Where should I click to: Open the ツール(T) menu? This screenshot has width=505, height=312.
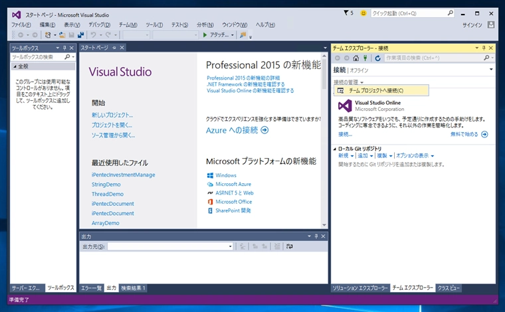pyautogui.click(x=154, y=25)
